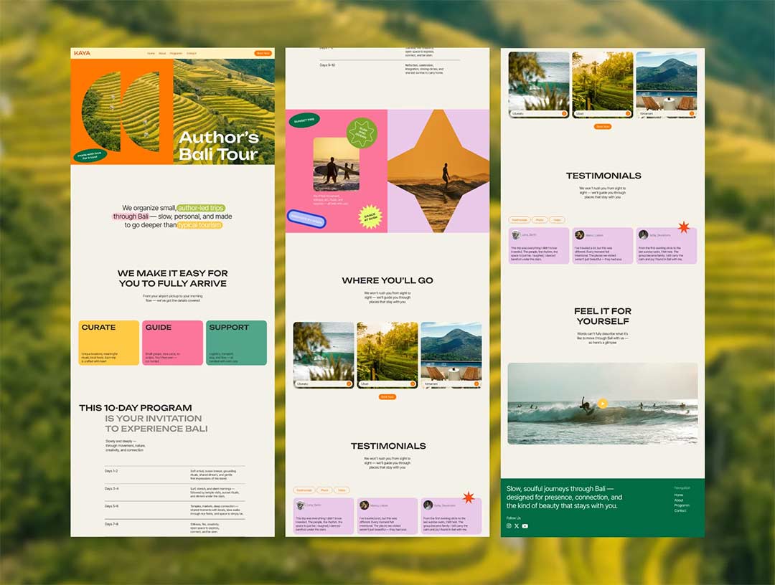This screenshot has width=775, height=585.
Task: Open the Program link in the top navigation
Action: [176, 54]
